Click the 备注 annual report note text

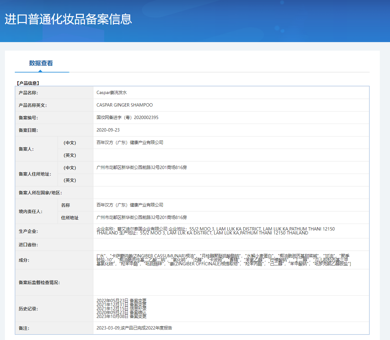click(134, 328)
